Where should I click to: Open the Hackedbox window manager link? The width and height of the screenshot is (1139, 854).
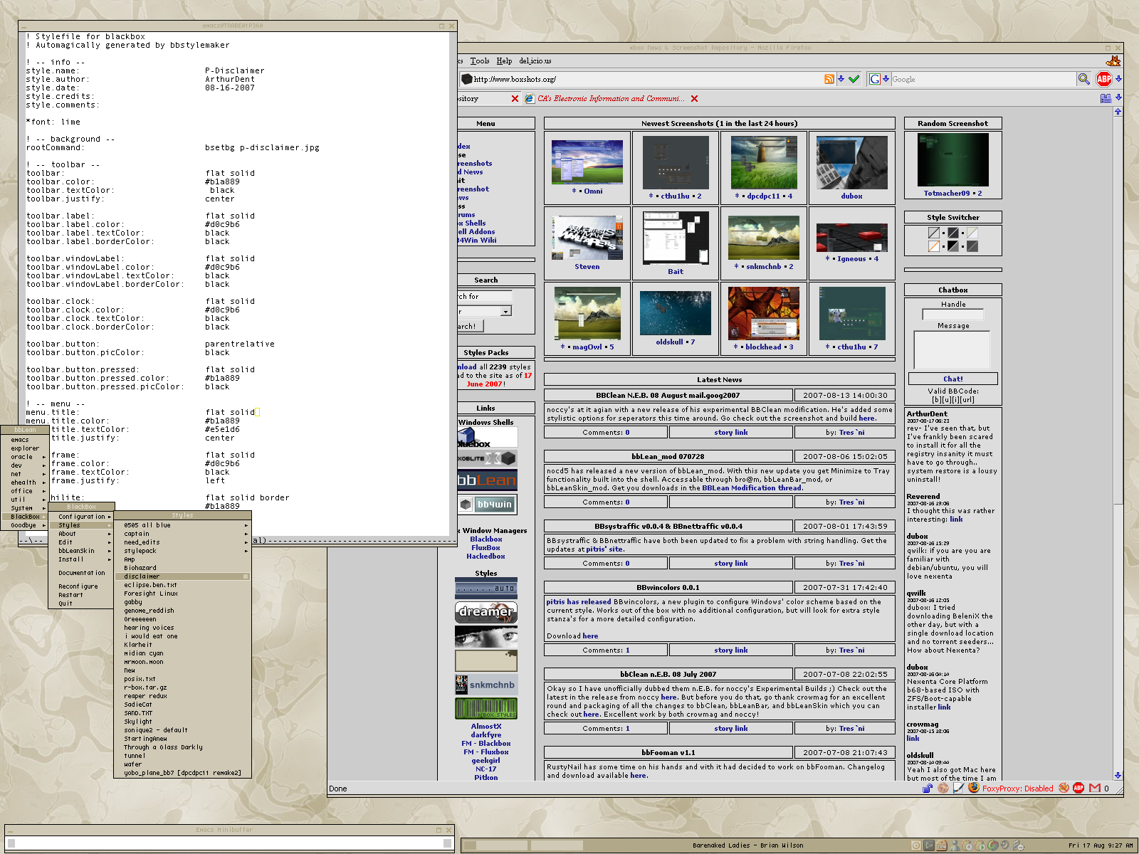coord(485,557)
